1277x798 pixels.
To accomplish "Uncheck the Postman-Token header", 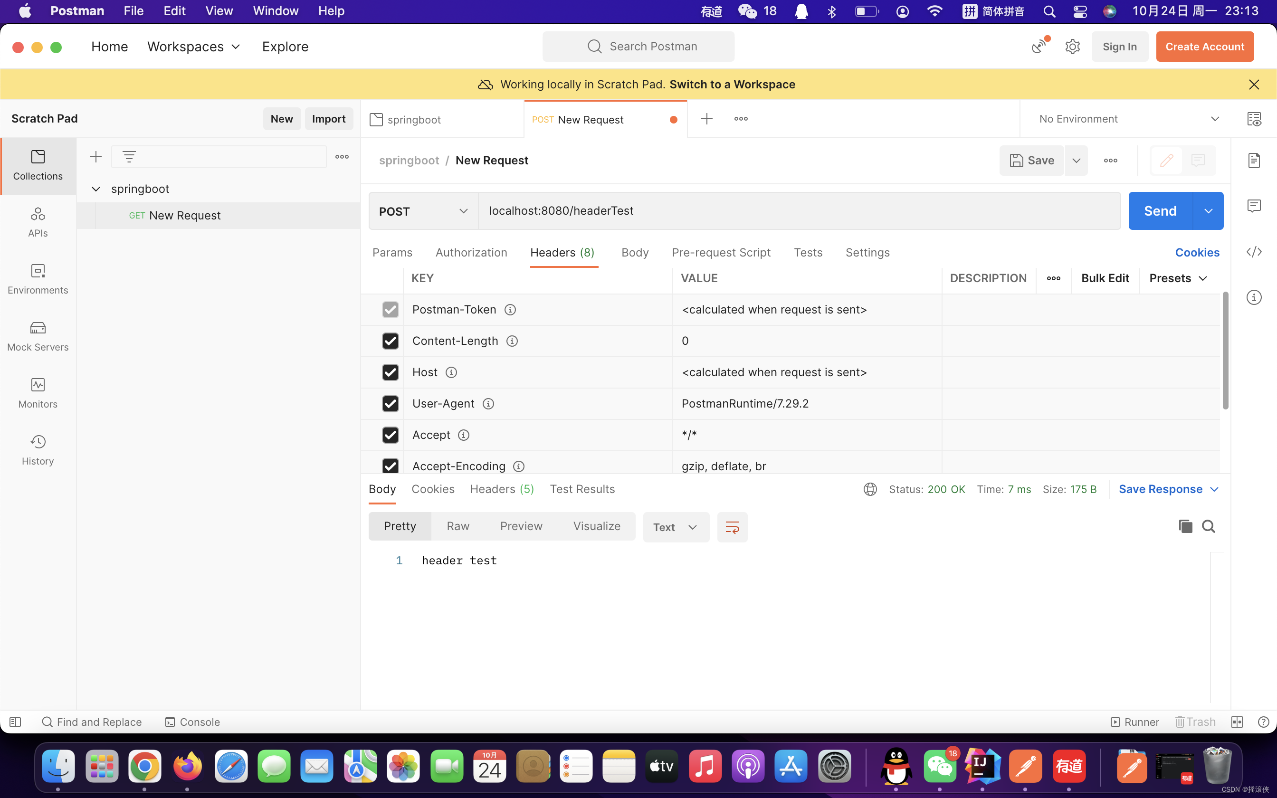I will tap(390, 309).
